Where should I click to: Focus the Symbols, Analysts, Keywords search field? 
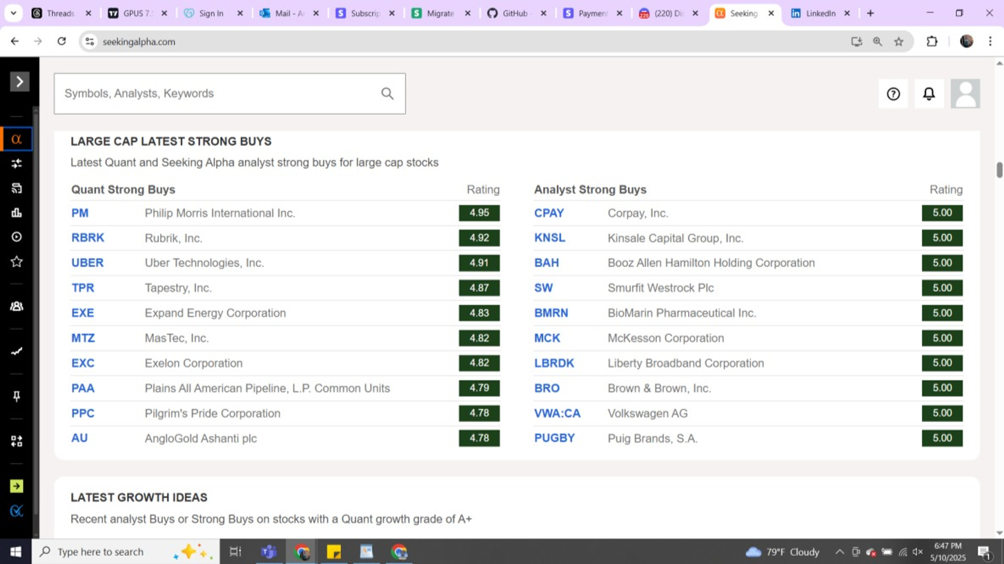[230, 94]
